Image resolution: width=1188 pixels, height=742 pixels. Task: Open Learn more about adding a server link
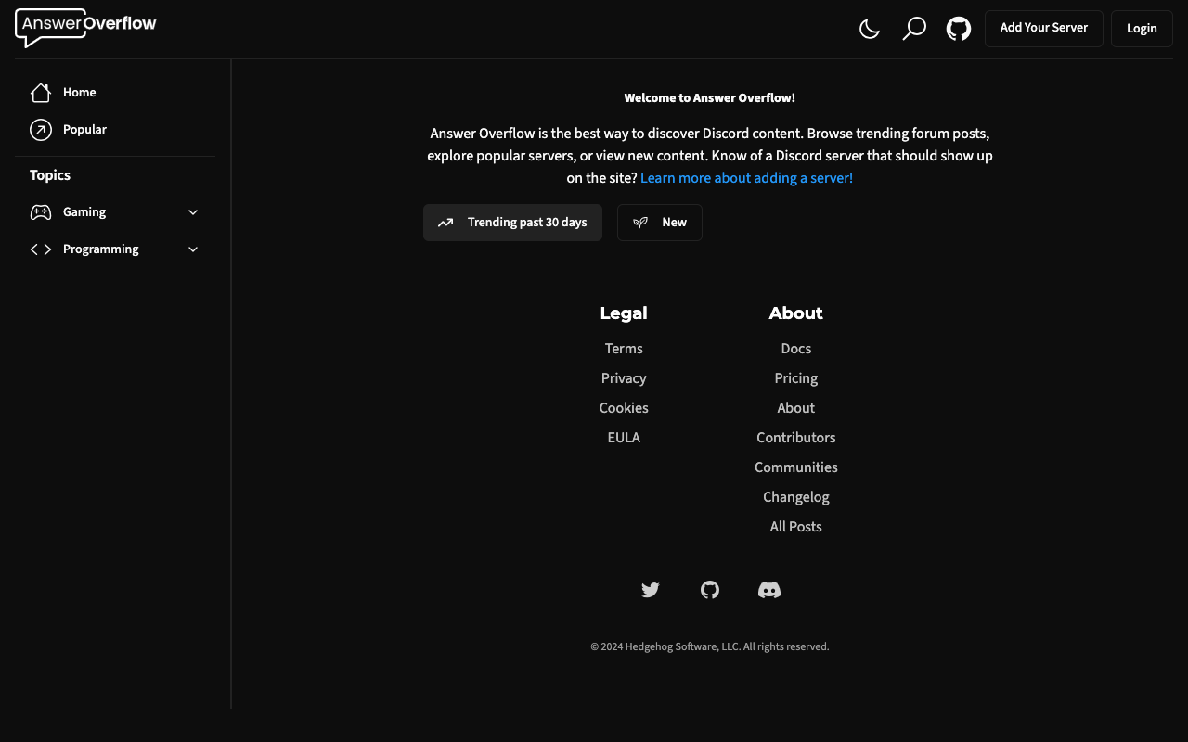(746, 178)
